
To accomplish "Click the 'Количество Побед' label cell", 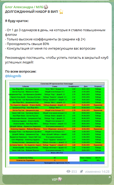I will tap(25, 158).
